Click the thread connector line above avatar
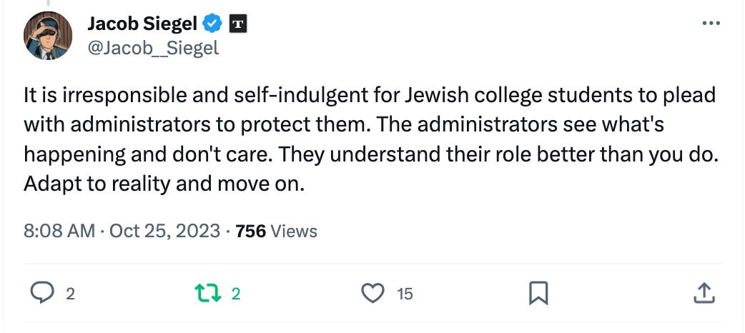This screenshot has width=745, height=333. [49, 3]
